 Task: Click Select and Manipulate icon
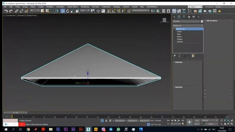click(x=98, y=11)
